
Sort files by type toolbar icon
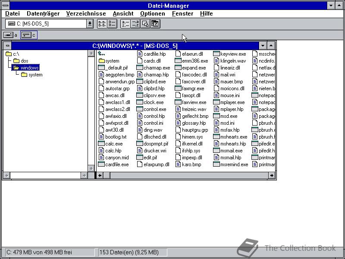click(135, 24)
